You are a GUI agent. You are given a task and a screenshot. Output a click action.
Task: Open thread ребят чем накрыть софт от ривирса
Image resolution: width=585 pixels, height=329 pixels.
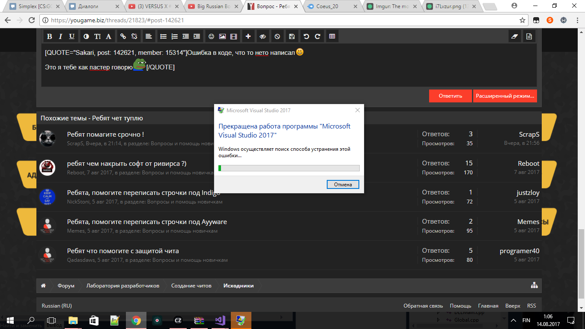127,164
